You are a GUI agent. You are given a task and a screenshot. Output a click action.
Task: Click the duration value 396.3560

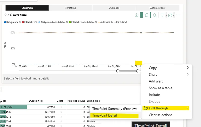pos(49,117)
